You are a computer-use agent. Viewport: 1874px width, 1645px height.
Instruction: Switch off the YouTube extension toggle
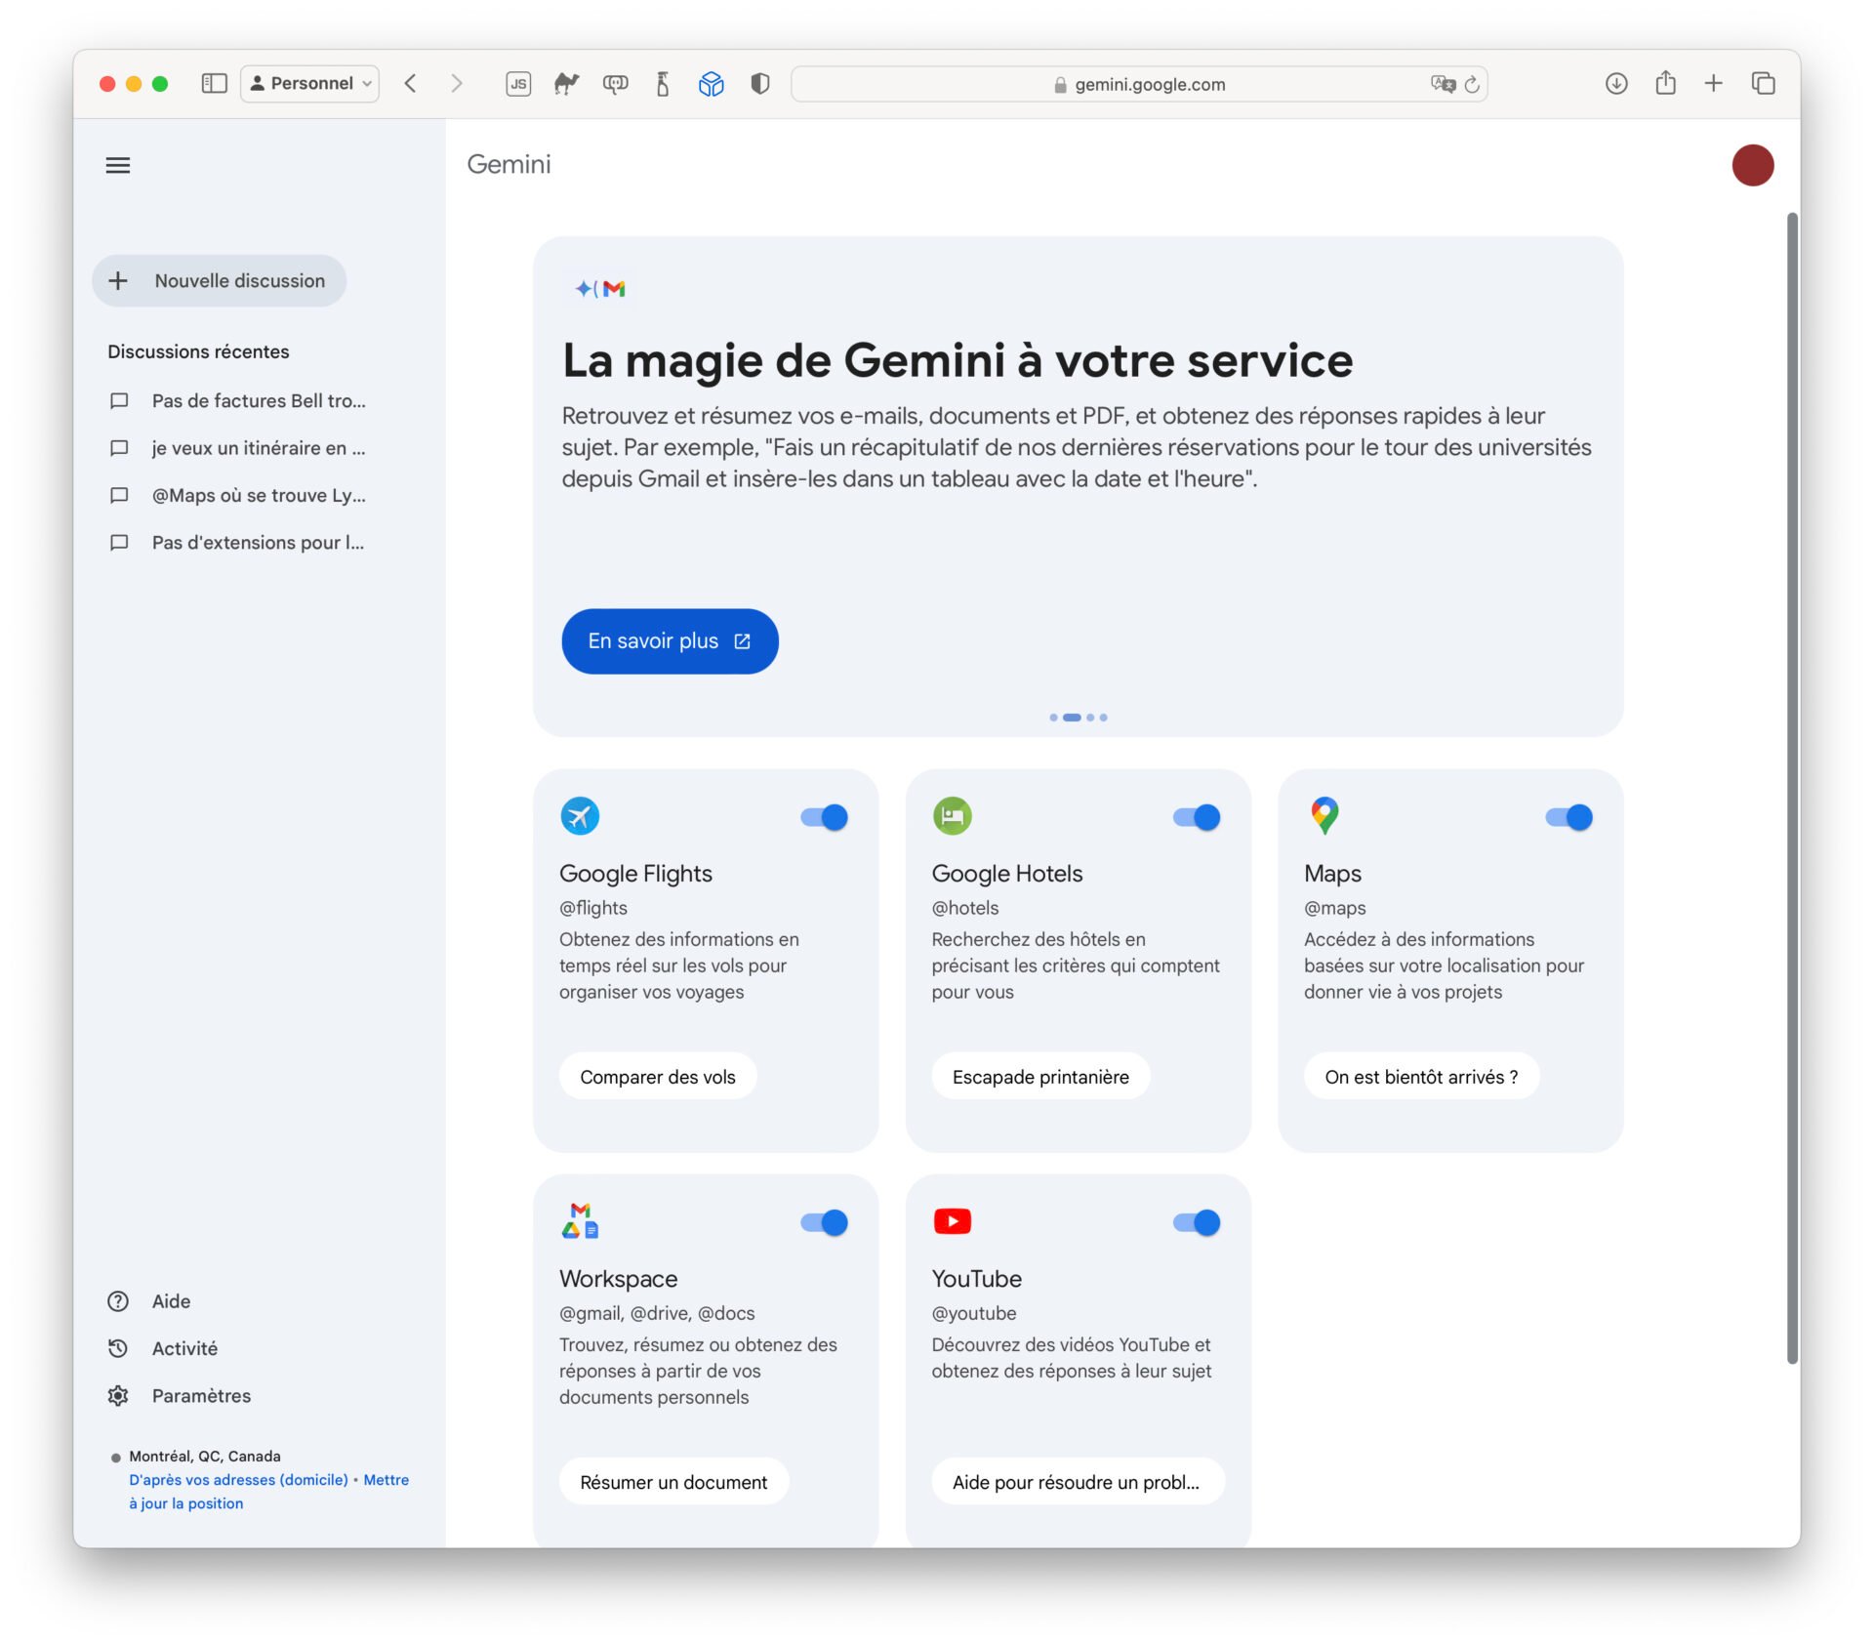pos(1197,1222)
